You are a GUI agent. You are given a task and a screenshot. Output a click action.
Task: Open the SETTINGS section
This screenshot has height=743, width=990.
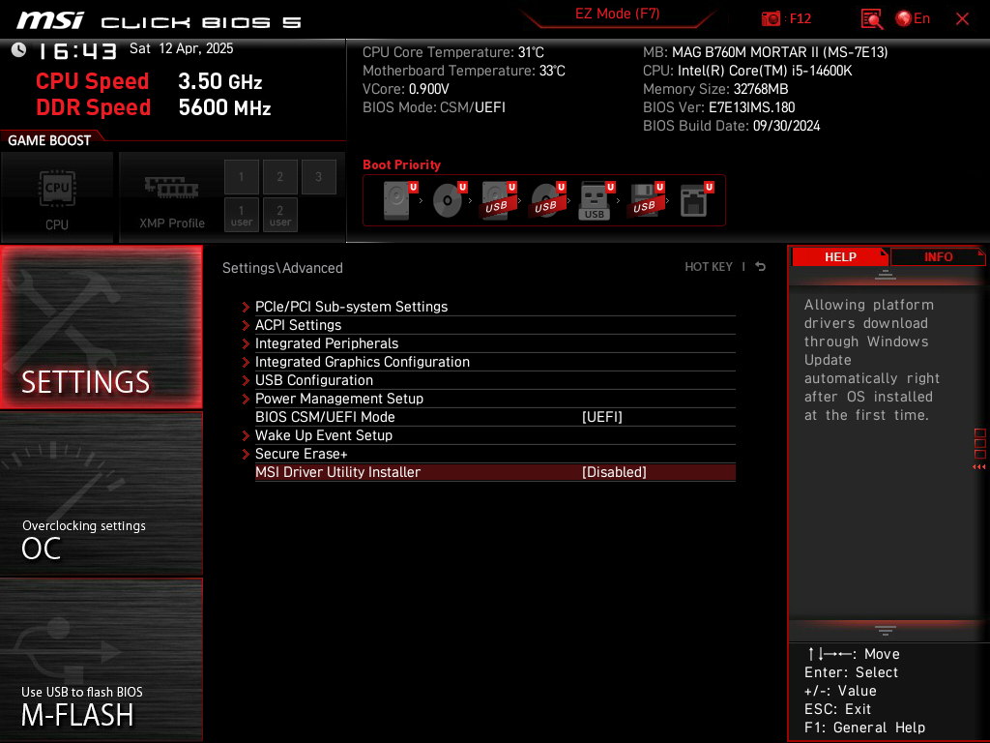(x=101, y=327)
